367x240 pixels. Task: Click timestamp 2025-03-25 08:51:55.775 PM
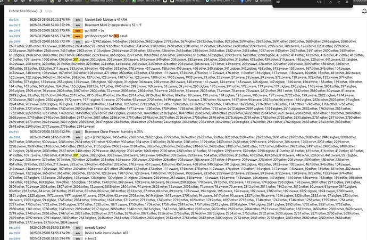tap(50, 30)
